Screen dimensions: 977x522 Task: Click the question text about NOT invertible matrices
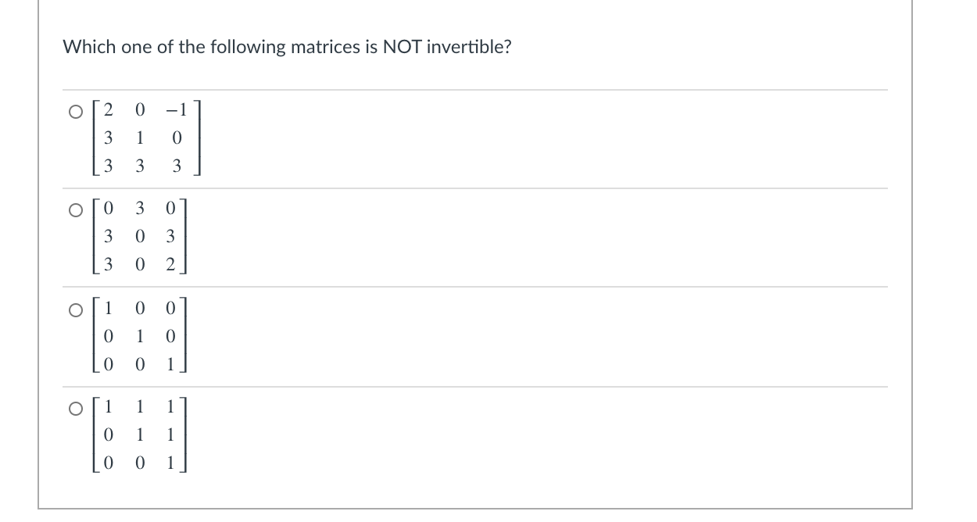pos(287,47)
